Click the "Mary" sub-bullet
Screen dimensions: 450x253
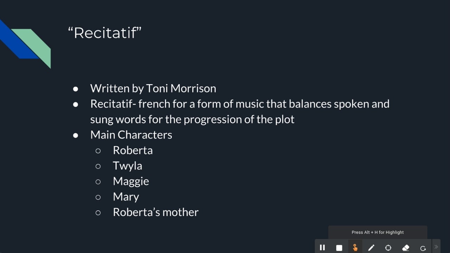(126, 197)
